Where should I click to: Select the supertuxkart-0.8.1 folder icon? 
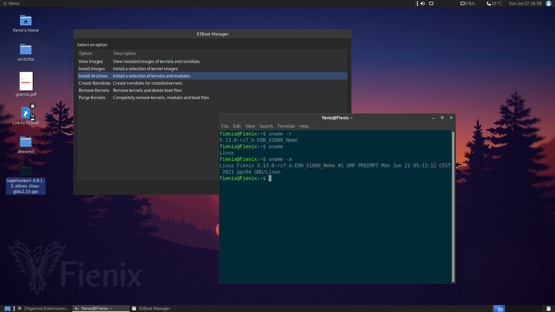pyautogui.click(x=26, y=171)
